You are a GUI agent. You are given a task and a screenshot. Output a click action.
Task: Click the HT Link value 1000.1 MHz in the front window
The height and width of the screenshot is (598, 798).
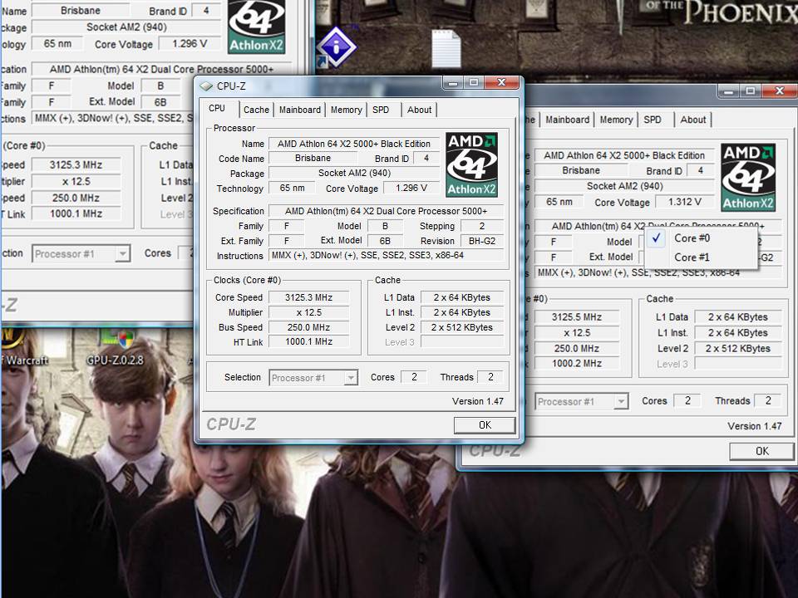[x=309, y=341]
